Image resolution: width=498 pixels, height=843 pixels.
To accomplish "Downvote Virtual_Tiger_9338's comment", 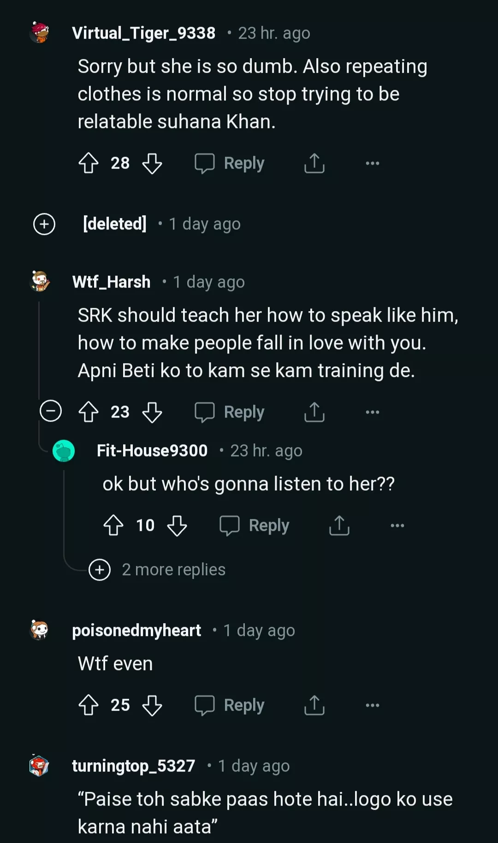I will point(152,163).
